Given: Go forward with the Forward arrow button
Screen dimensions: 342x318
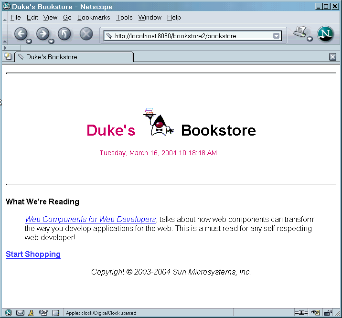Looking at the screenshot, I should coord(43,34).
